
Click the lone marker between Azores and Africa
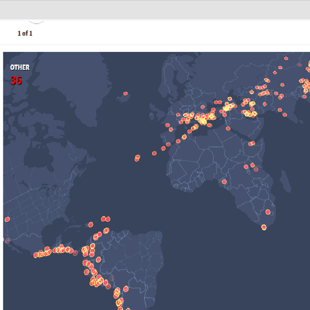154,153
